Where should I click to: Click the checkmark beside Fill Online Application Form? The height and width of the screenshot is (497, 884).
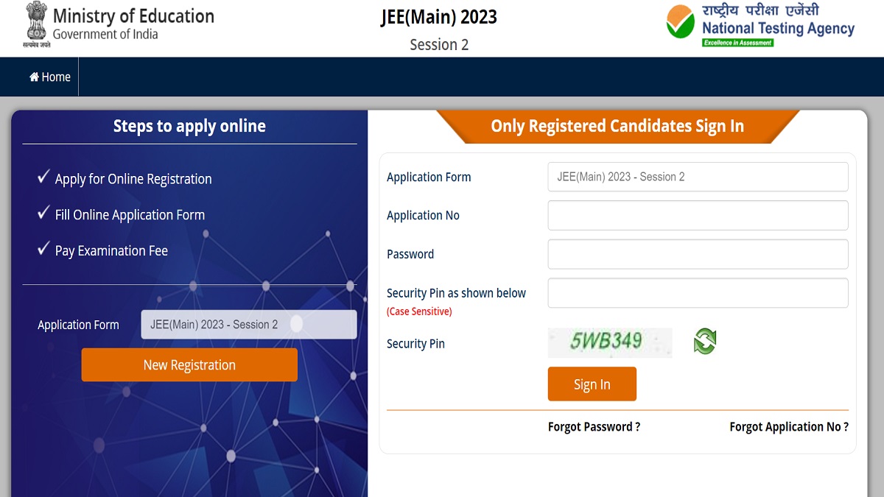click(x=43, y=214)
